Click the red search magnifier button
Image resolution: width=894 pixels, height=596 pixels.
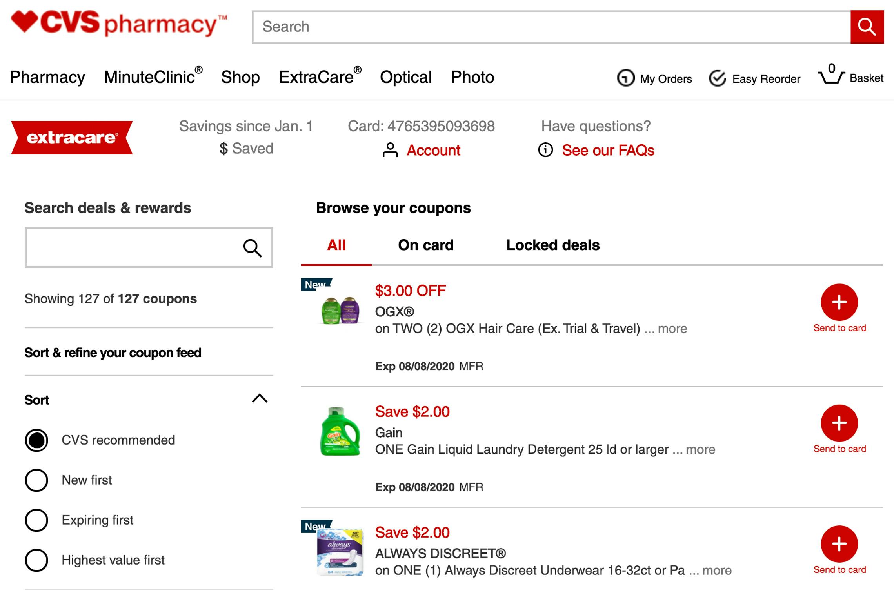(x=867, y=27)
